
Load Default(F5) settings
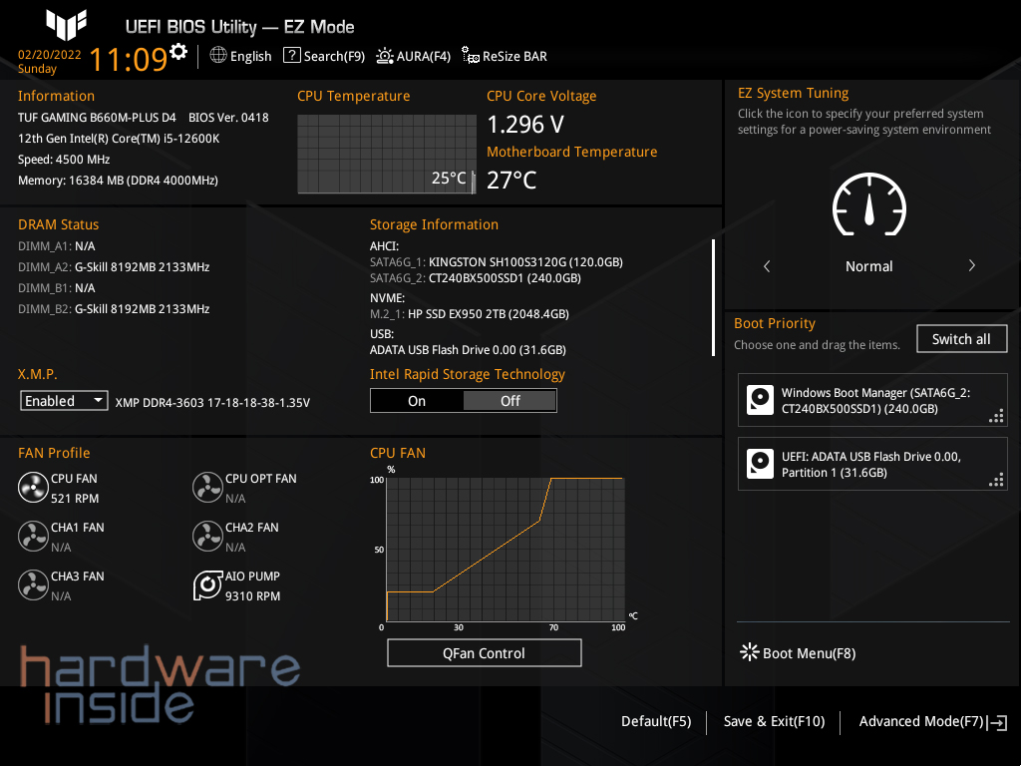656,721
